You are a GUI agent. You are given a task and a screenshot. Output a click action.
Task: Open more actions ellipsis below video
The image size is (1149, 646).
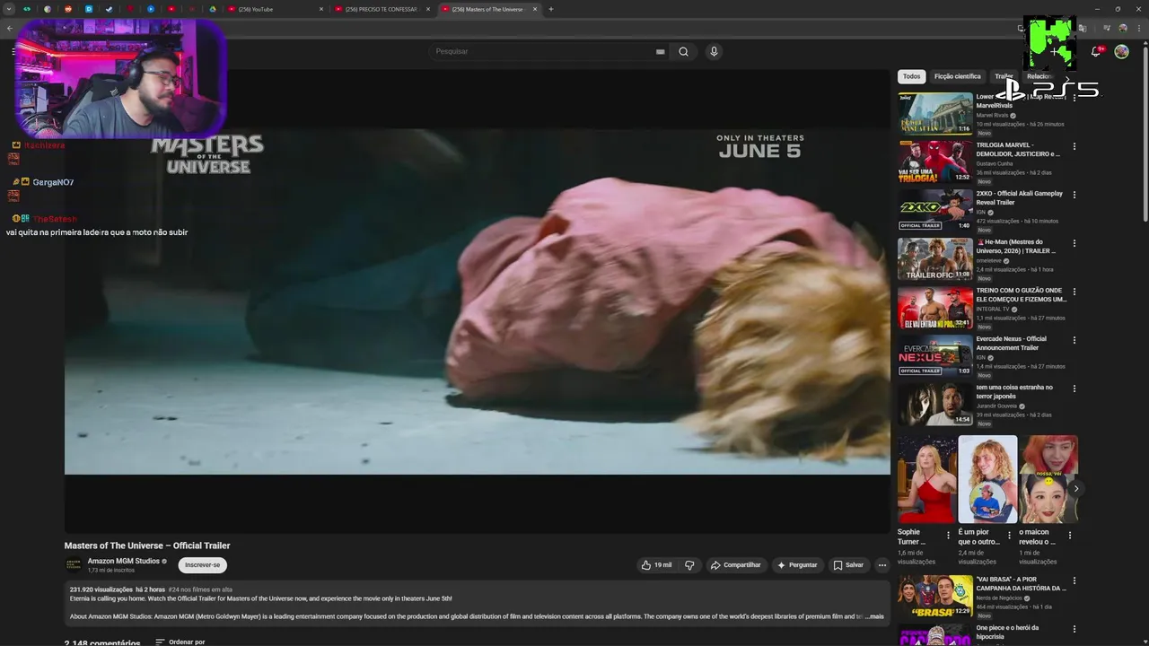pos(881,565)
